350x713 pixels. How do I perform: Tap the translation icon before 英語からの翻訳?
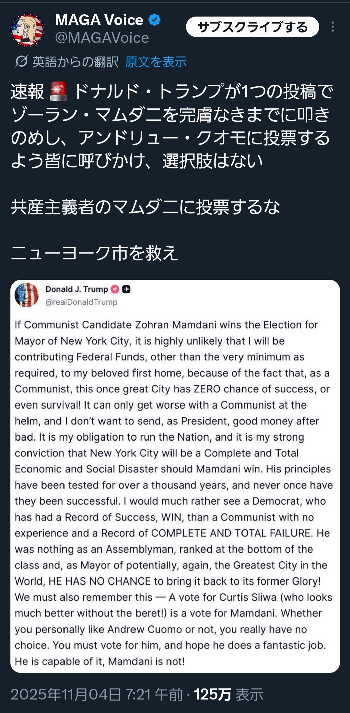(x=21, y=61)
